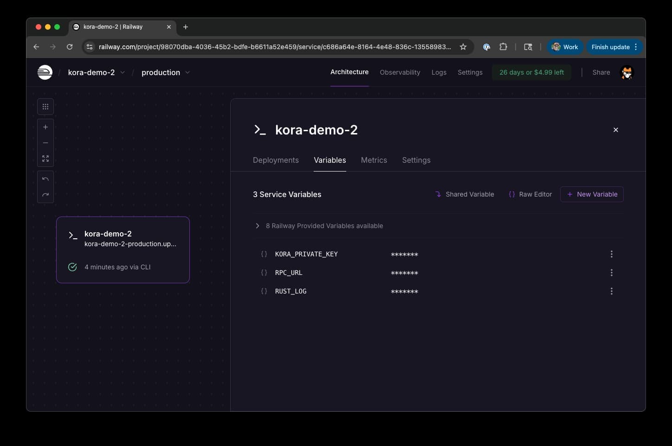Click the Railway logo in the header
The width and height of the screenshot is (672, 446).
tap(45, 72)
